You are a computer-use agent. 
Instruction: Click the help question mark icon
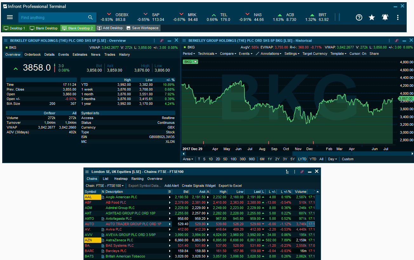click(359, 17)
